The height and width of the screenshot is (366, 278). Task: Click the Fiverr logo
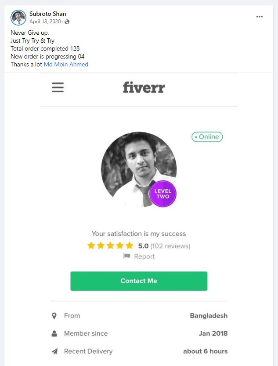pyautogui.click(x=144, y=87)
